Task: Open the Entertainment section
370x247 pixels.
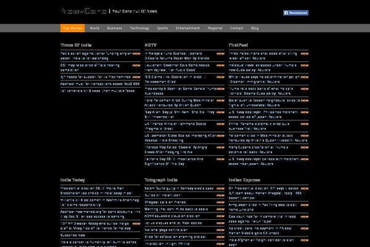Action: [x=187, y=28]
